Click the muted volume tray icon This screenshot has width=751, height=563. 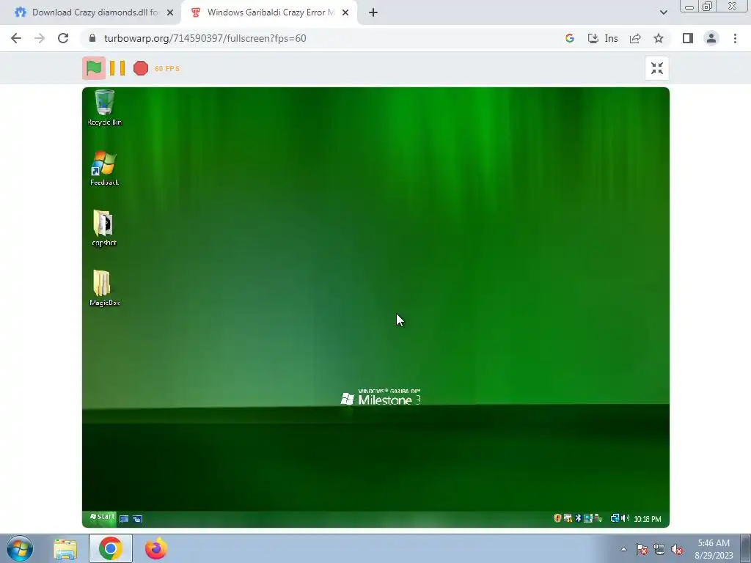pyautogui.click(x=677, y=549)
